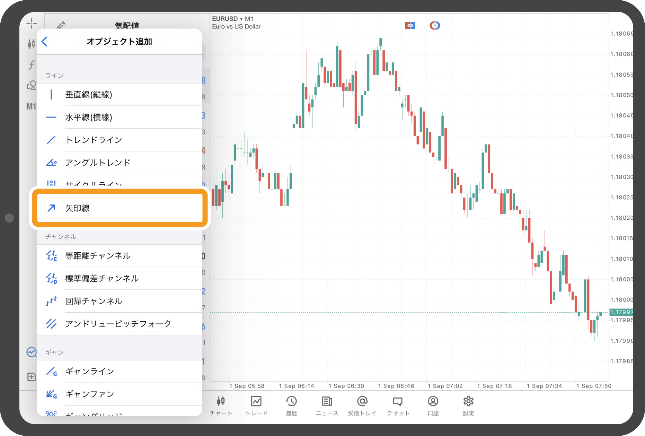Click the red-blue circular clock icon
Image resolution: width=645 pixels, height=436 pixels.
[x=435, y=25]
